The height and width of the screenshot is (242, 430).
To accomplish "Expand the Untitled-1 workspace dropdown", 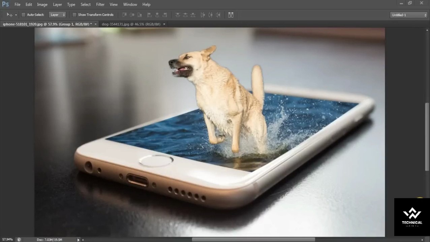I will 408,15.
